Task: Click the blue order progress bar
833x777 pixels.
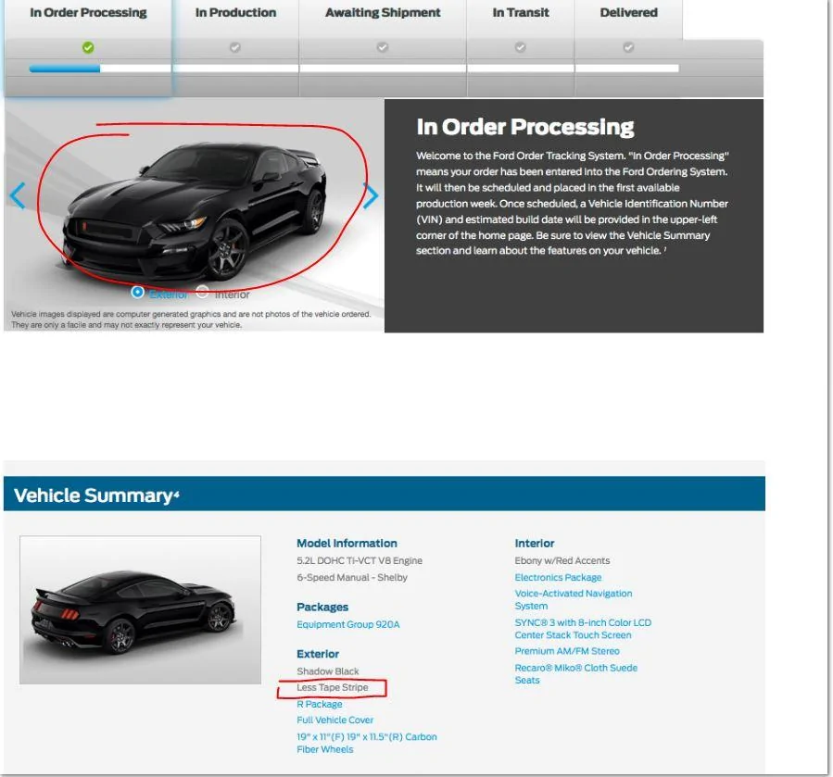Action: (65, 69)
